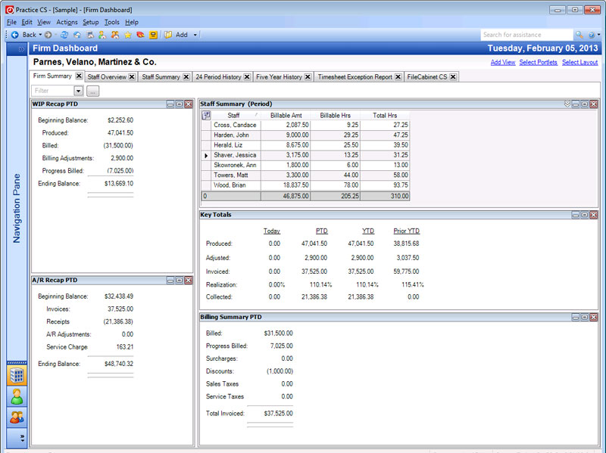Open the Filter dropdown list
The height and width of the screenshot is (453, 606).
78,91
